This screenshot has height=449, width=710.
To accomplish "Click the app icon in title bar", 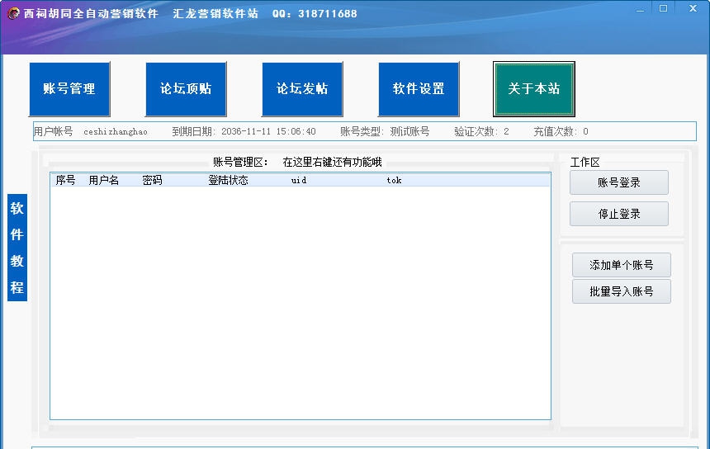I will [x=13, y=13].
